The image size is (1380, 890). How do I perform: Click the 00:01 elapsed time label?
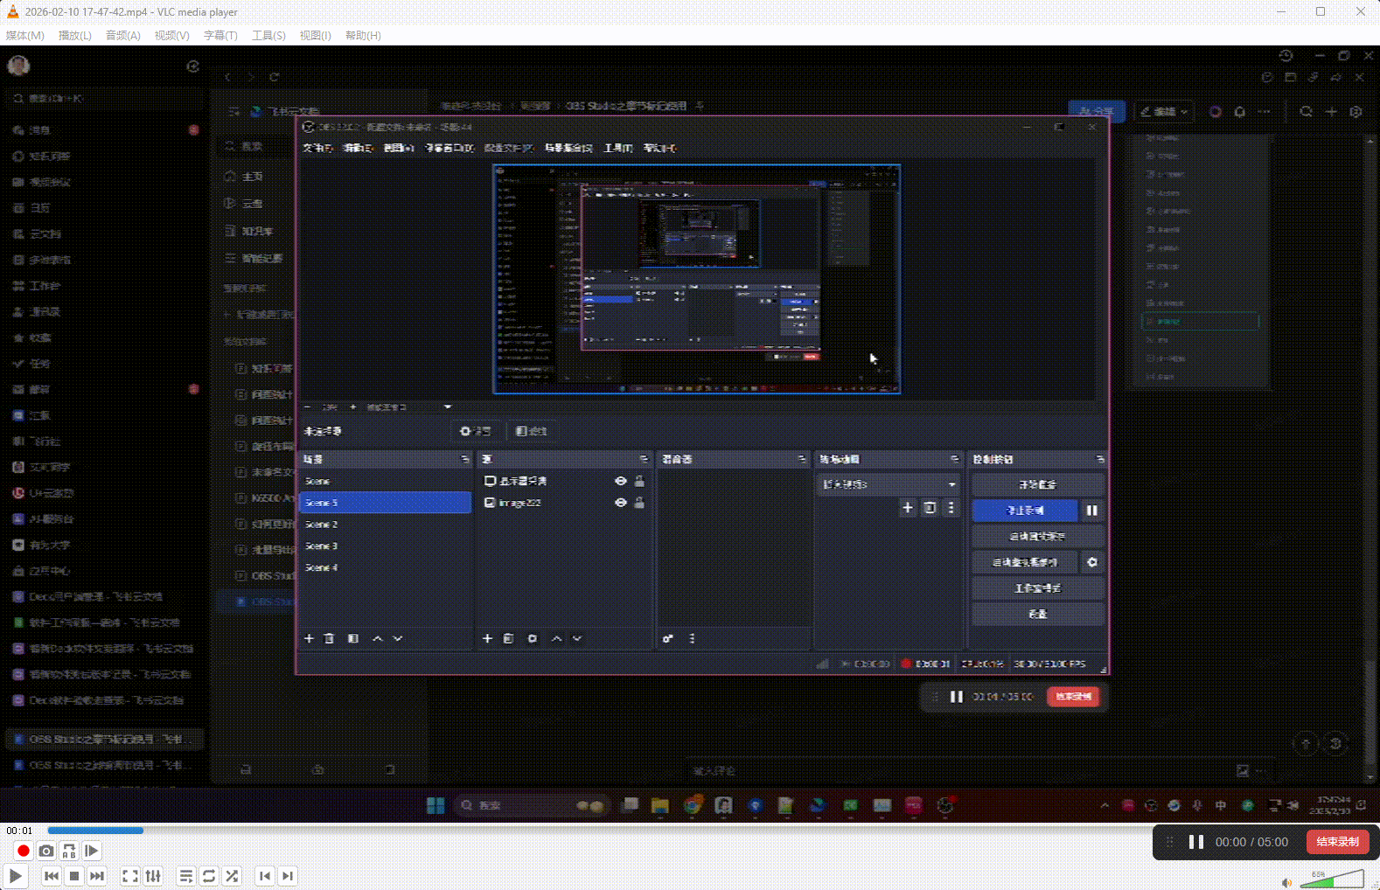pos(19,831)
